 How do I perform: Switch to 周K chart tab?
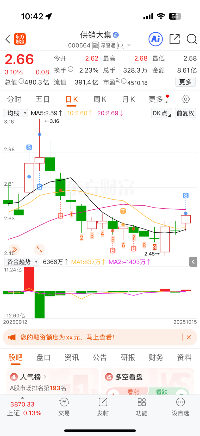pos(100,99)
